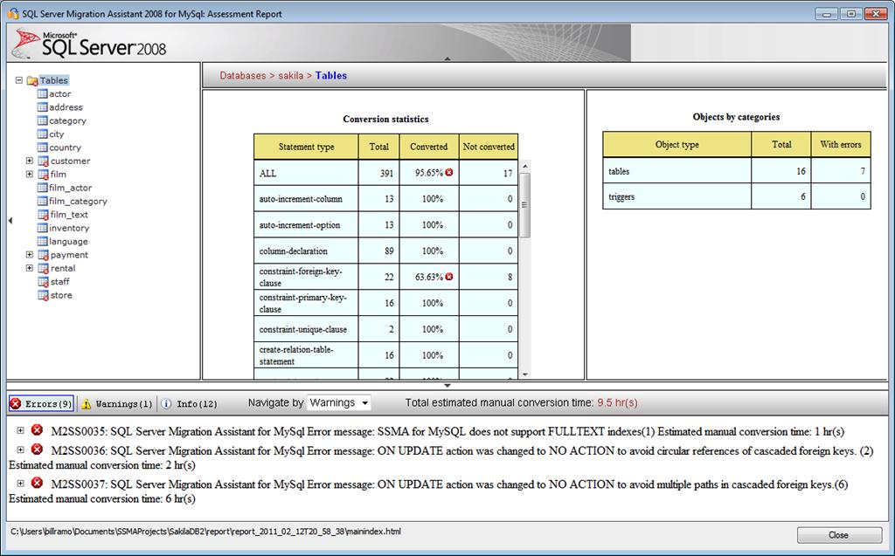Click the conversion statistics scrollbar thumb
The image size is (895, 556).
(x=525, y=205)
